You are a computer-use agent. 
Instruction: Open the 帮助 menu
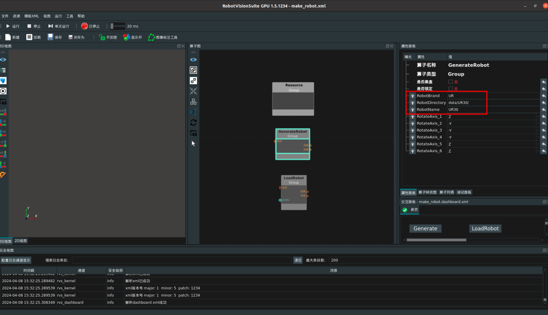81,16
